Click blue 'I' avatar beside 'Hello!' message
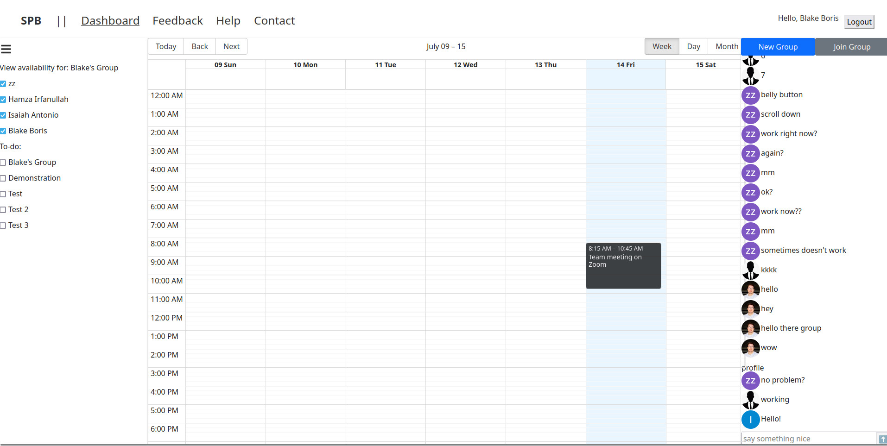 [x=750, y=420]
